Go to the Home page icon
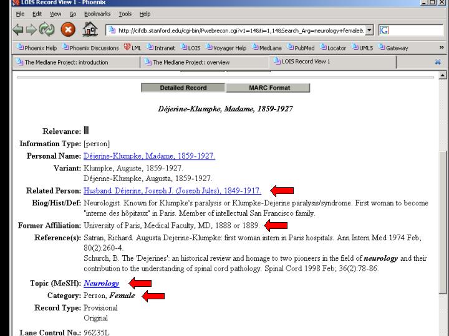This screenshot has width=449, height=336. click(x=90, y=30)
